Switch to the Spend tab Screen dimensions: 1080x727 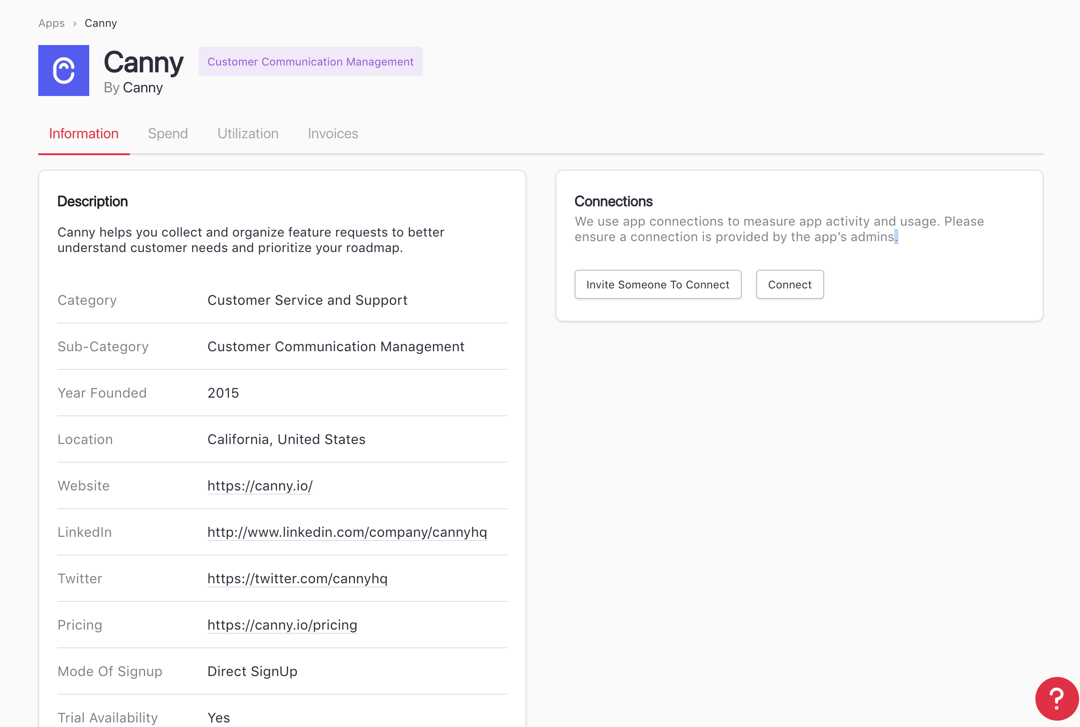pos(168,134)
